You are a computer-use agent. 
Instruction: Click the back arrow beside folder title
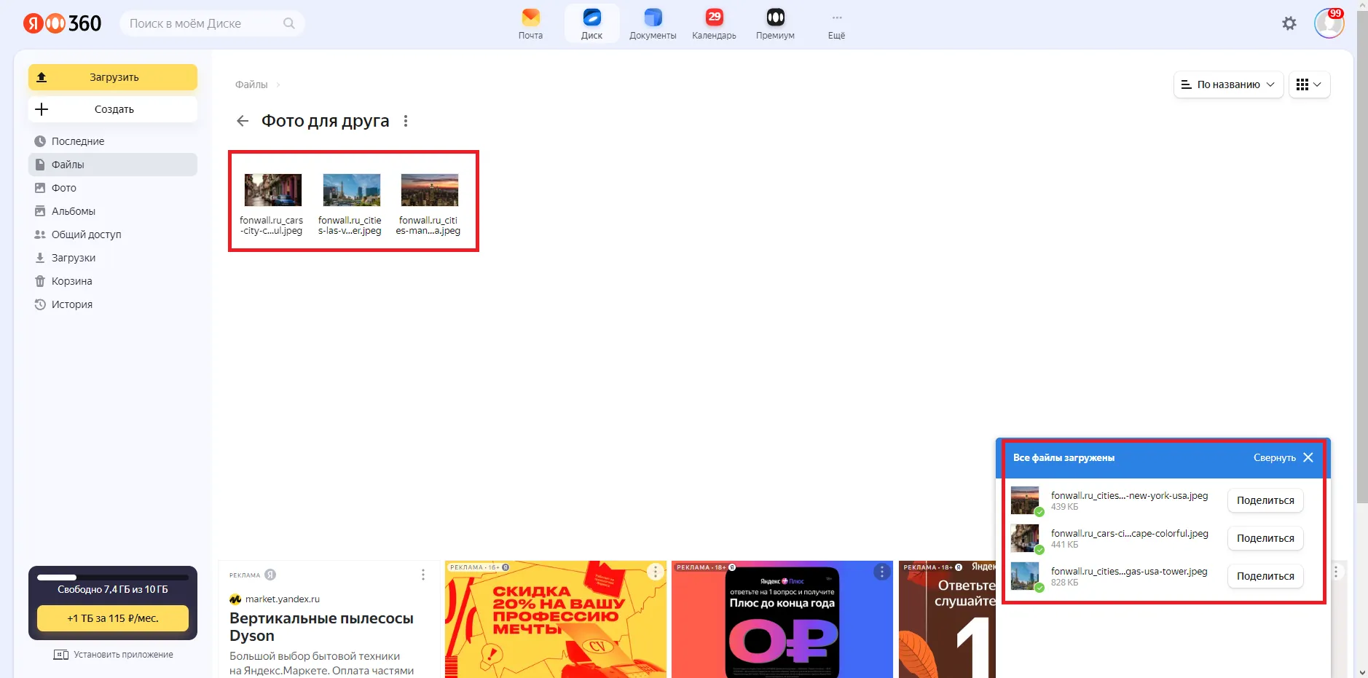(x=243, y=121)
